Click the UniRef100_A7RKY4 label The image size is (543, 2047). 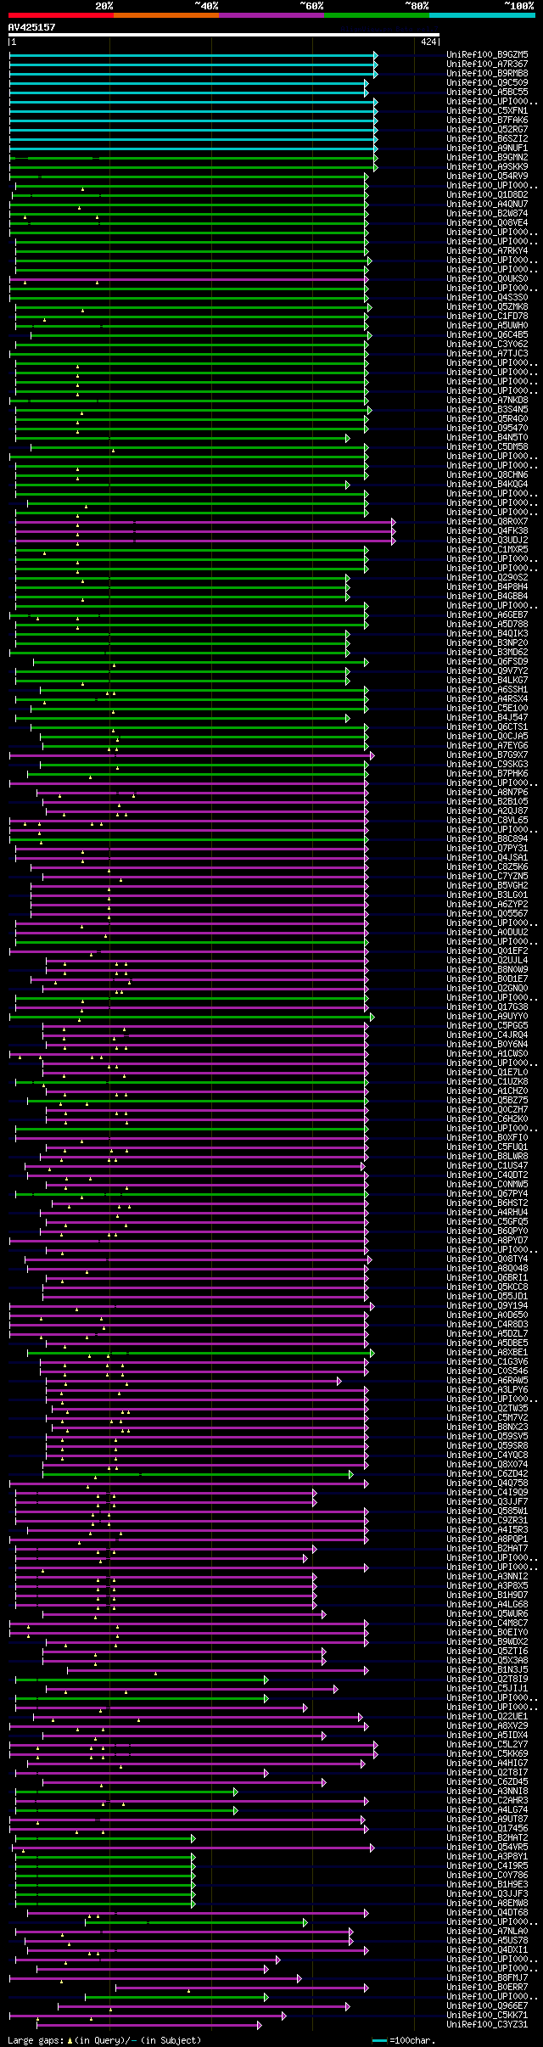coord(487,251)
